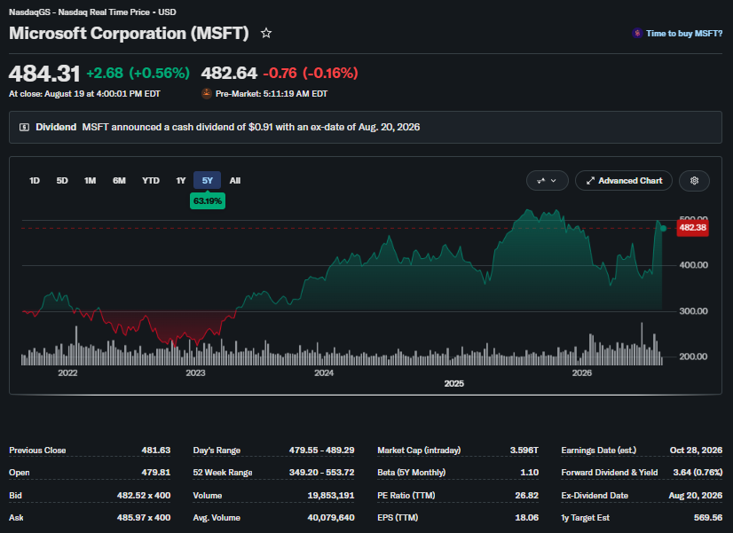Click the Beta (5Y Monthly) label
Viewport: 733px width, 533px height.
412,473
